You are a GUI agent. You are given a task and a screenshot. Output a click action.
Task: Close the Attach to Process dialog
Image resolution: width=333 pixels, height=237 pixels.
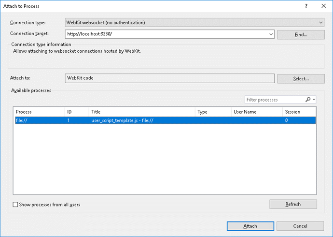[x=322, y=6]
